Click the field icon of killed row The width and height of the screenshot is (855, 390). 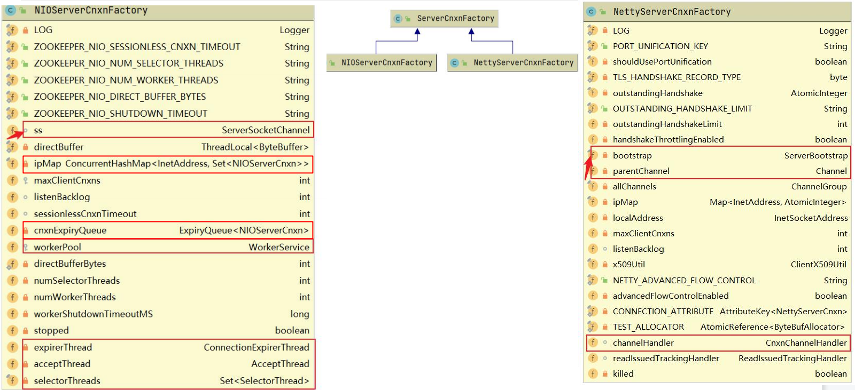click(x=593, y=373)
